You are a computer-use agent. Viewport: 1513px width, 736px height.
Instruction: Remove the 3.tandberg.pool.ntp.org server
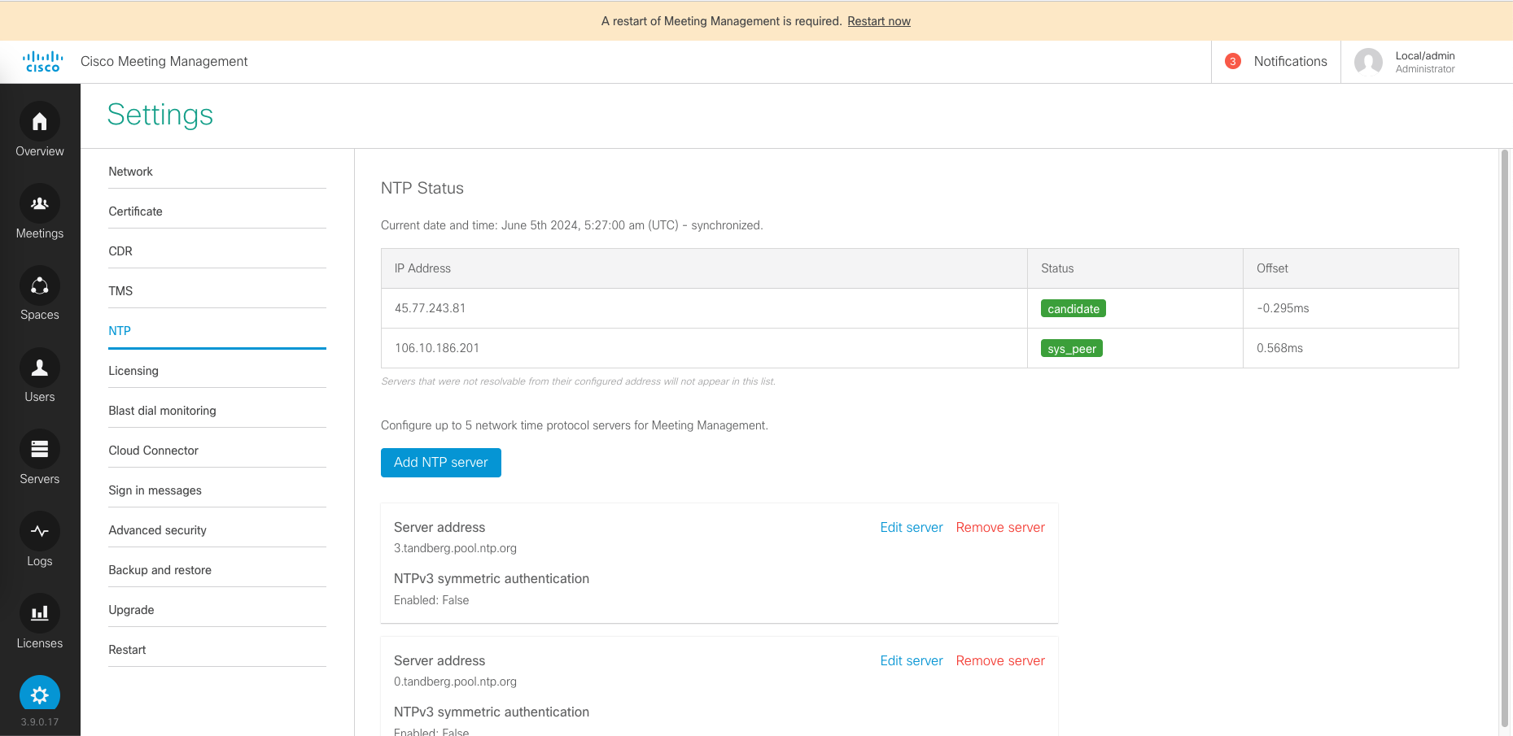999,528
